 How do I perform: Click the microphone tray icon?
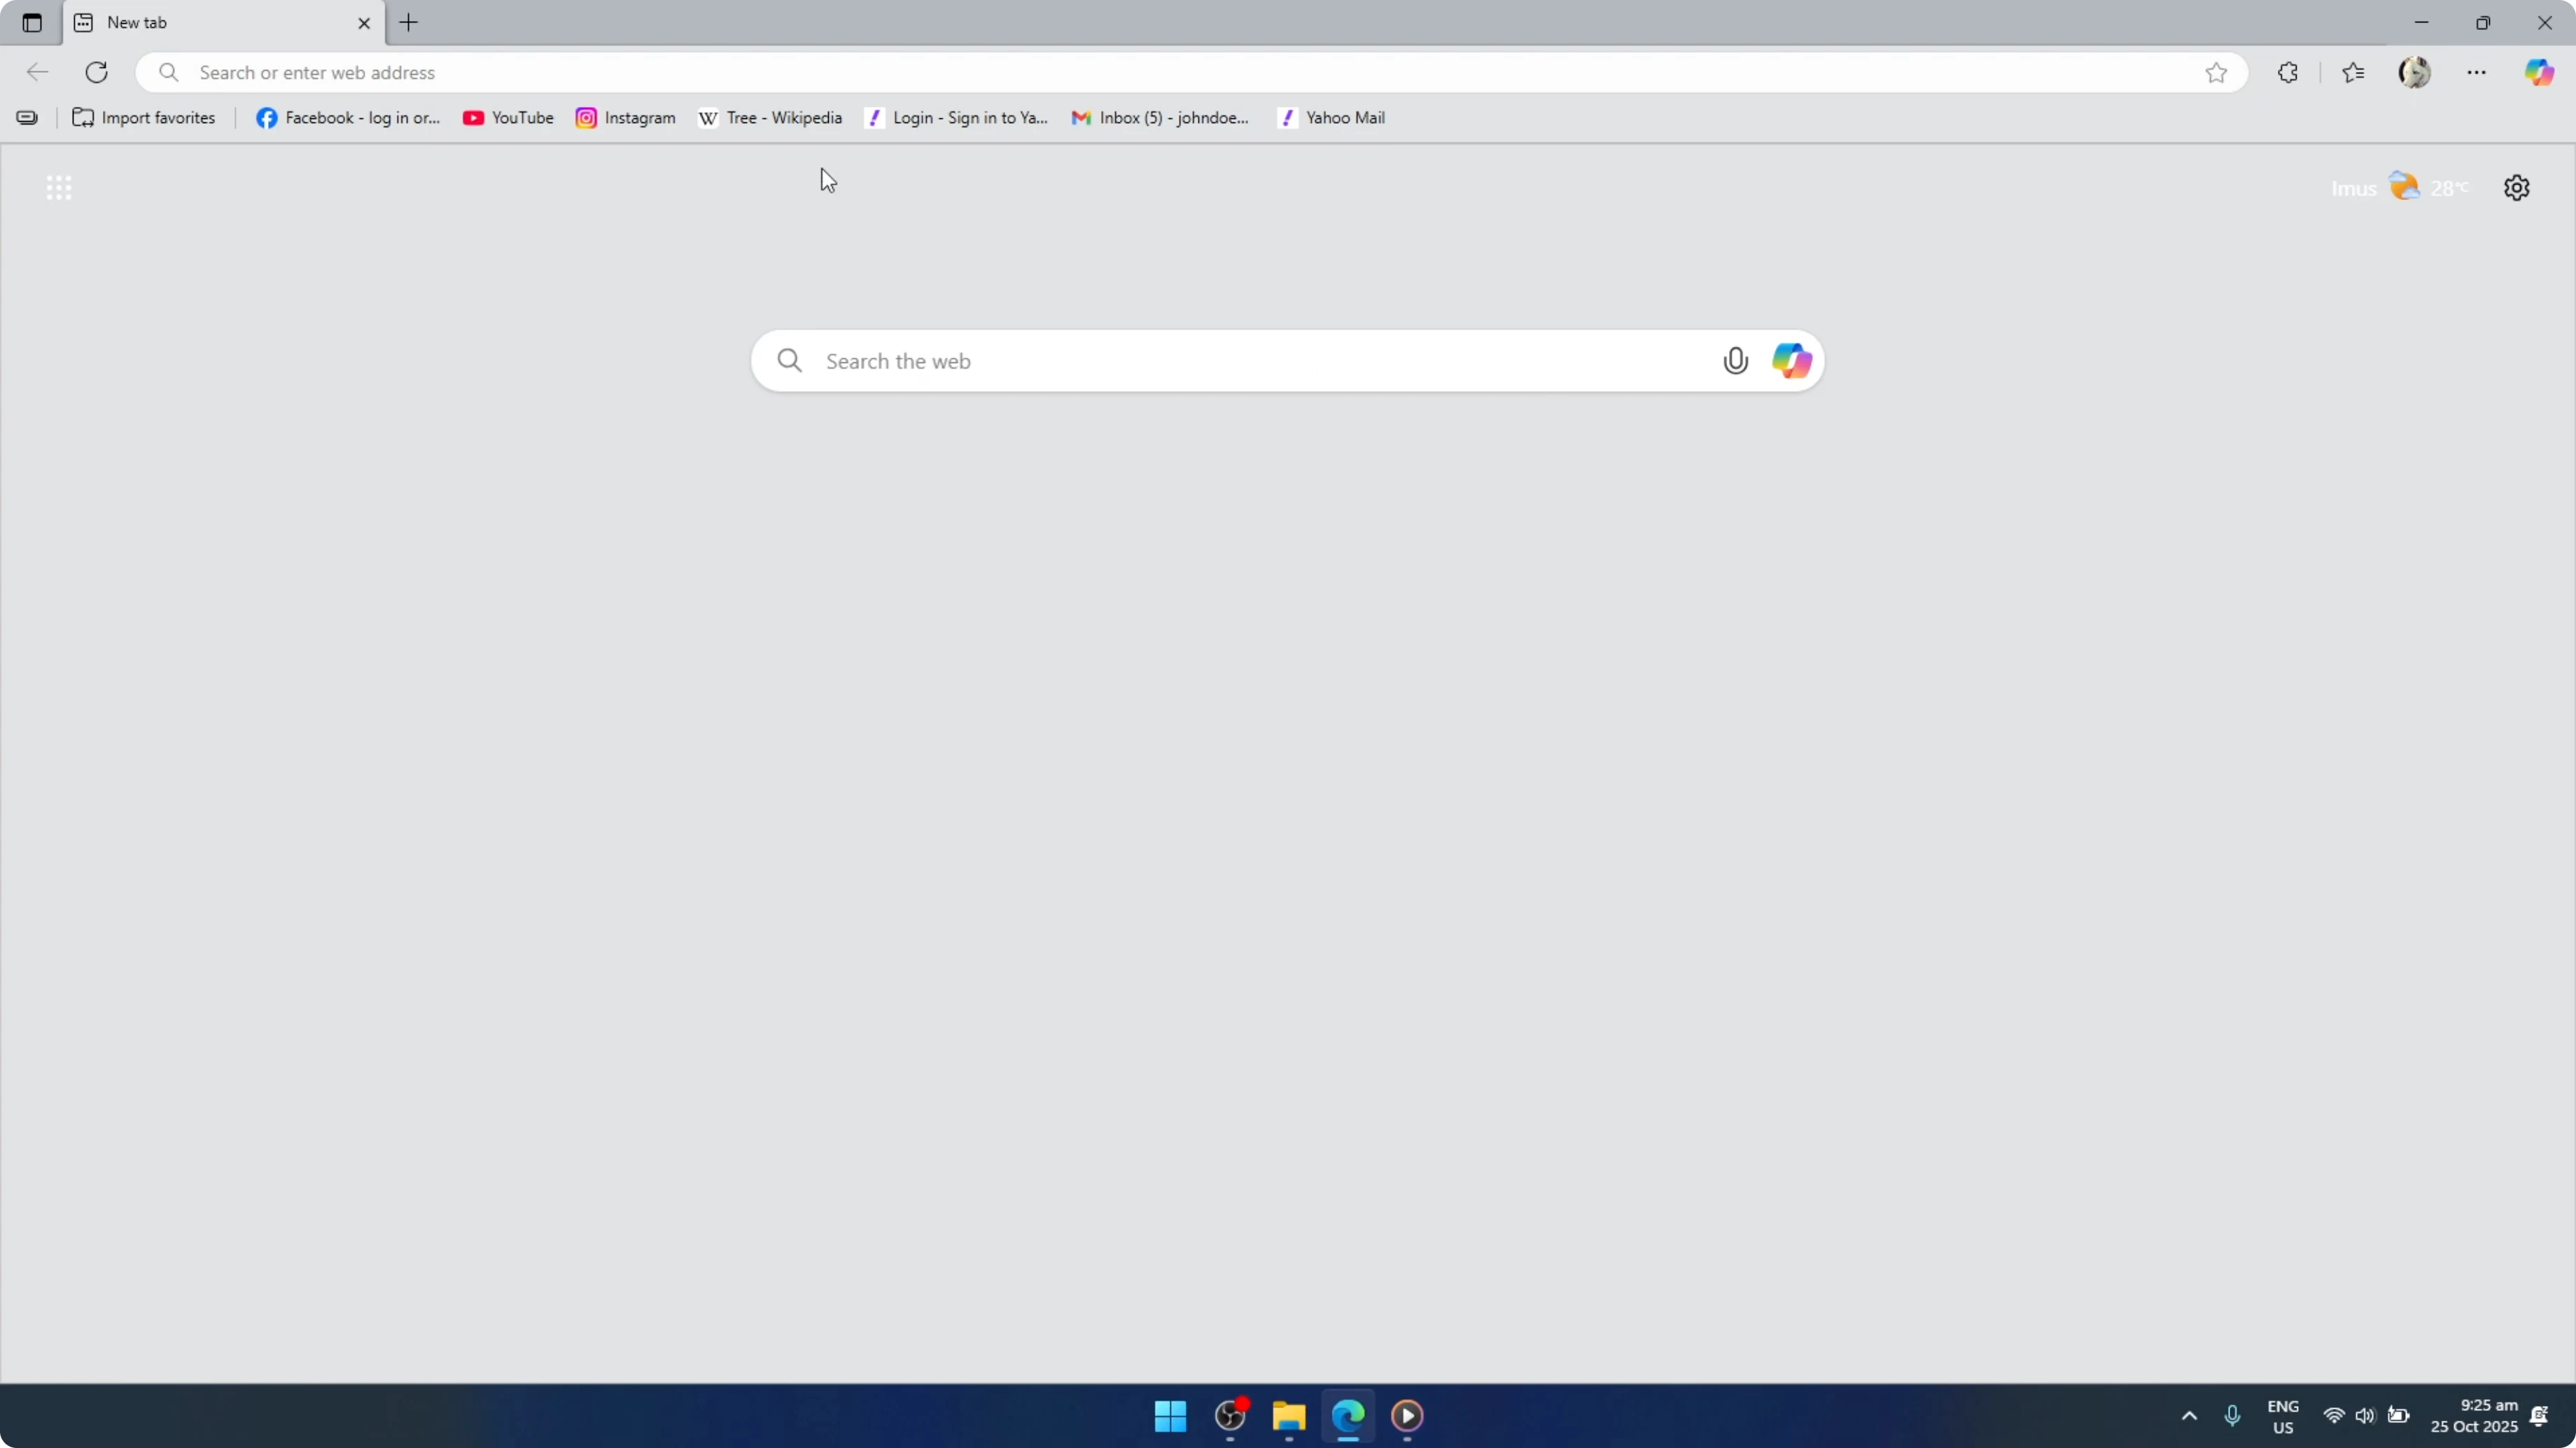click(2232, 1416)
